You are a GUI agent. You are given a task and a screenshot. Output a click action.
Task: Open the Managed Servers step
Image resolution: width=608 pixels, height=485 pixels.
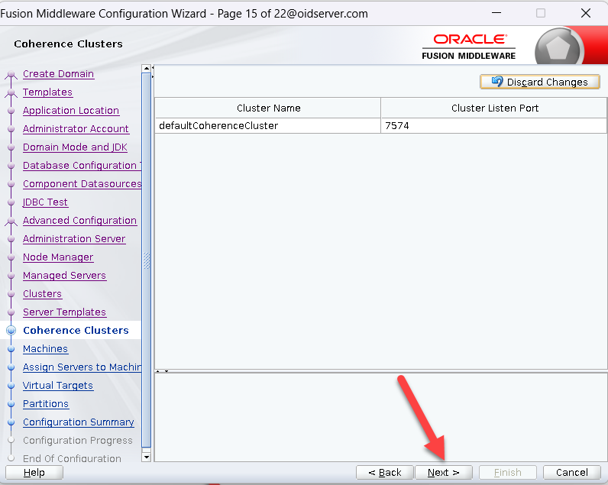64,276
